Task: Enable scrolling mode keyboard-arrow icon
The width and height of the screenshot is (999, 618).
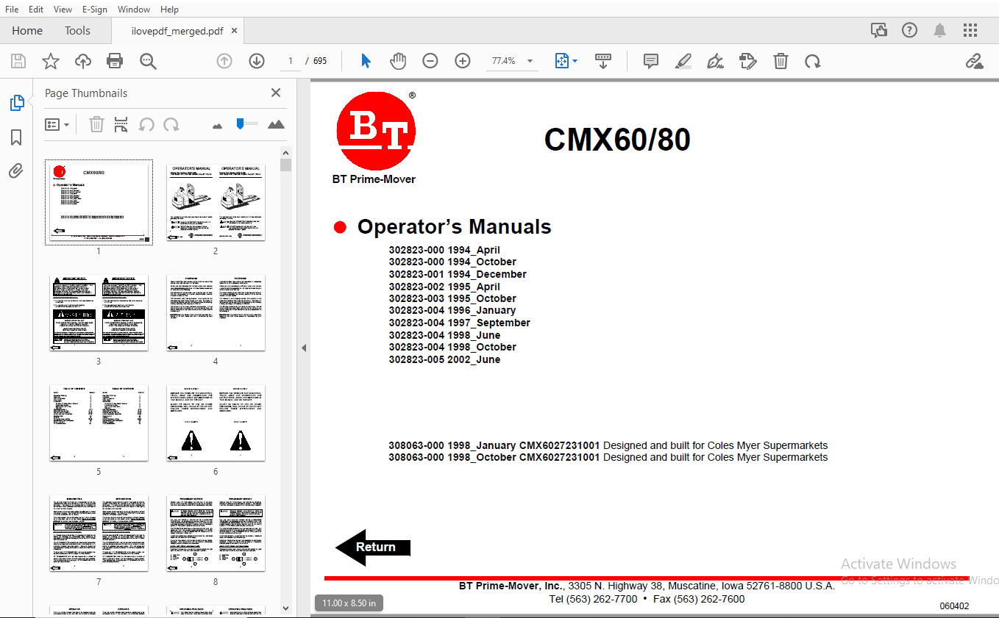Action: (x=603, y=61)
